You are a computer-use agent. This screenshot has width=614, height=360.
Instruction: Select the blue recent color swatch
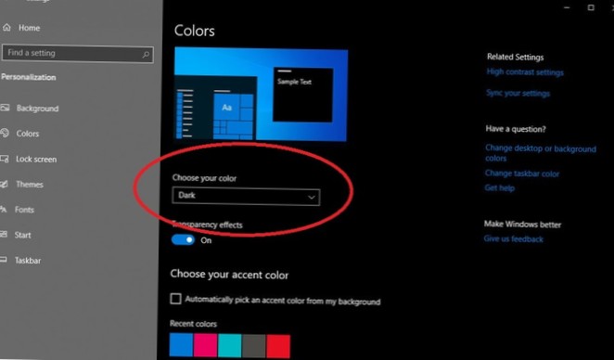pyautogui.click(x=181, y=345)
